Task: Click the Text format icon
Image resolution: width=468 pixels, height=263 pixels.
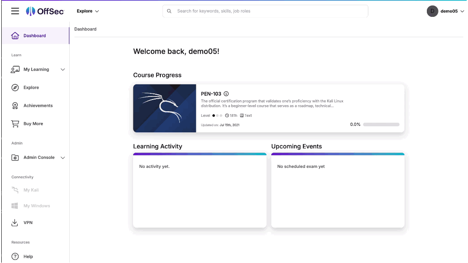Action: (242, 115)
